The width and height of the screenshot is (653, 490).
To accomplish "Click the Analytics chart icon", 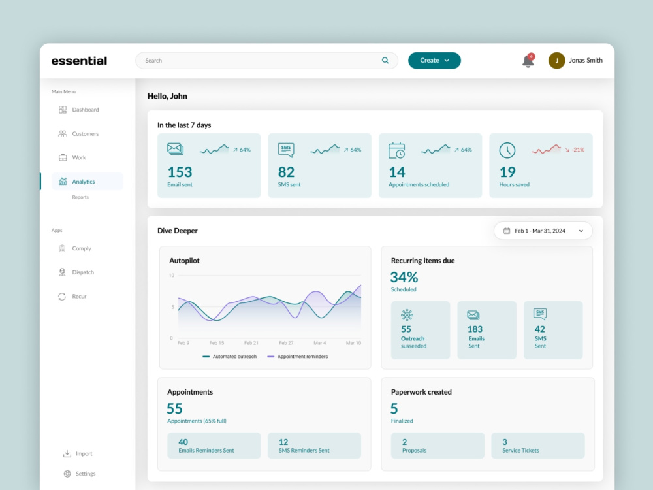I will pyautogui.click(x=63, y=181).
